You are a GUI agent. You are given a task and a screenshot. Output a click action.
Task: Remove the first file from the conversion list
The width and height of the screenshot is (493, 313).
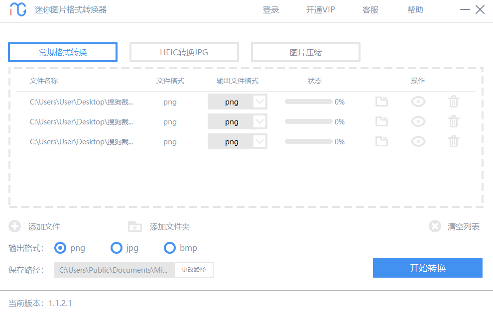[x=453, y=102]
